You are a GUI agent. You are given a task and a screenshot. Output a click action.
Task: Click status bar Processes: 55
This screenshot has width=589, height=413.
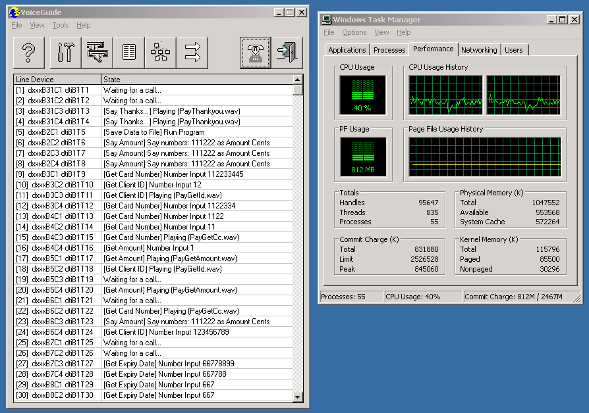pyautogui.click(x=351, y=297)
